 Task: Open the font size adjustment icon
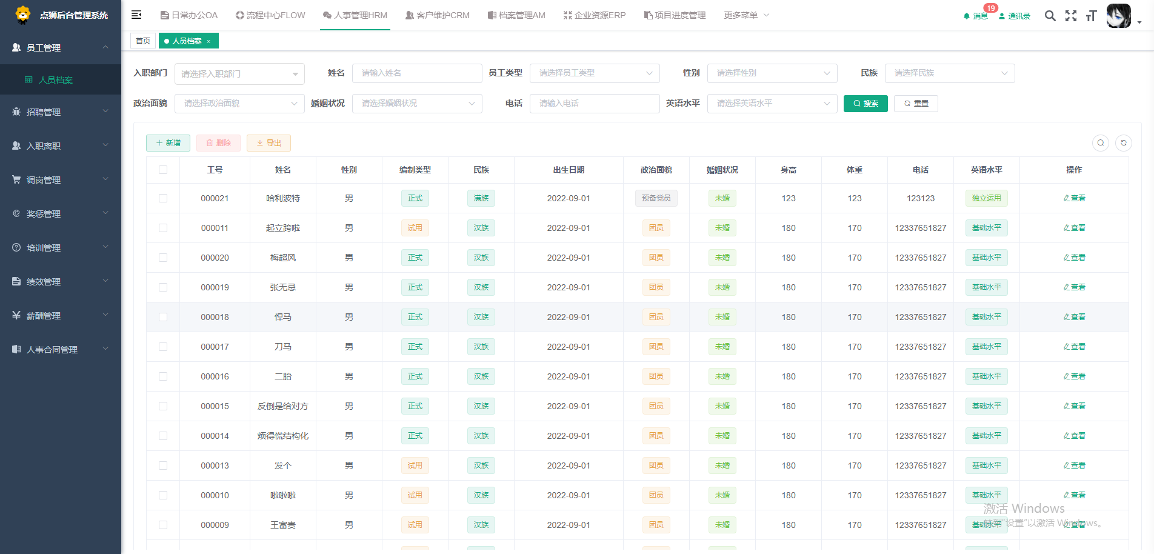click(1091, 16)
